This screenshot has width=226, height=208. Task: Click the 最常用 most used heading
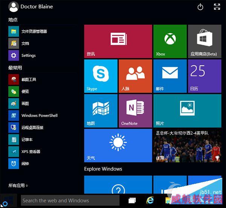tap(15, 68)
